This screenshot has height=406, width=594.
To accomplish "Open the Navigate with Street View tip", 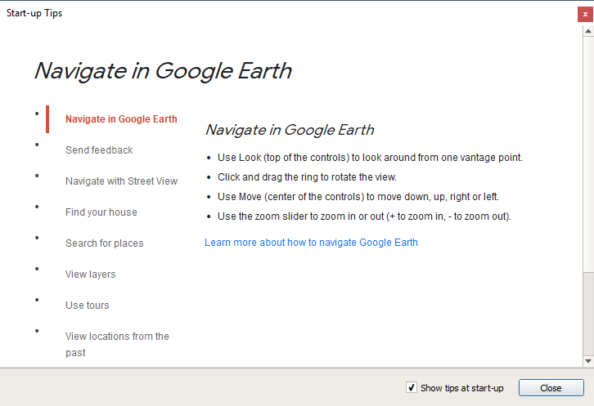I will [121, 181].
